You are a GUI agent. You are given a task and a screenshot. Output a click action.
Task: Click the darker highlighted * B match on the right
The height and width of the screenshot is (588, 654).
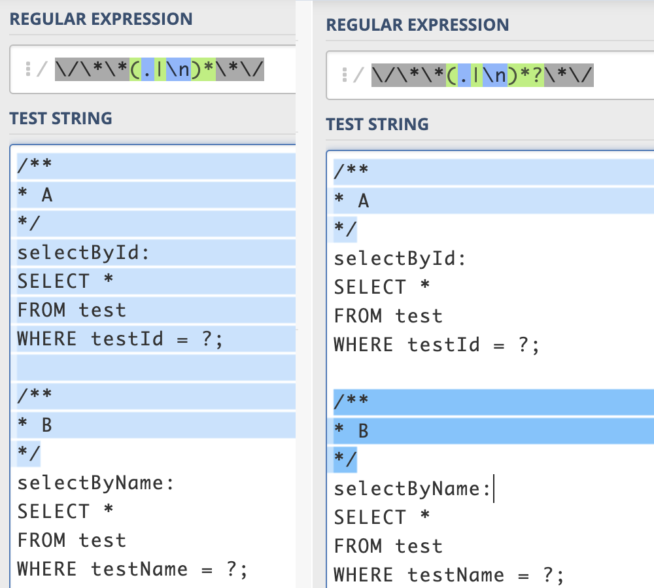pos(353,430)
